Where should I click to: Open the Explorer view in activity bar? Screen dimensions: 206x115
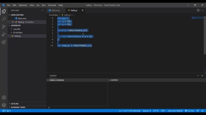(x=4, y=11)
